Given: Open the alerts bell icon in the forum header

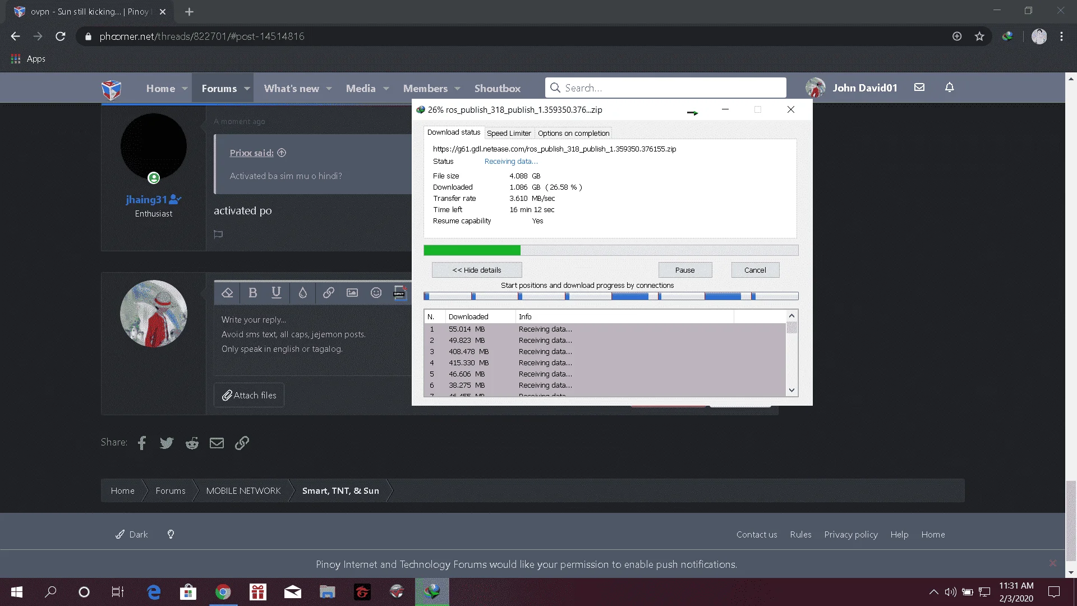Looking at the screenshot, I should coord(949,88).
